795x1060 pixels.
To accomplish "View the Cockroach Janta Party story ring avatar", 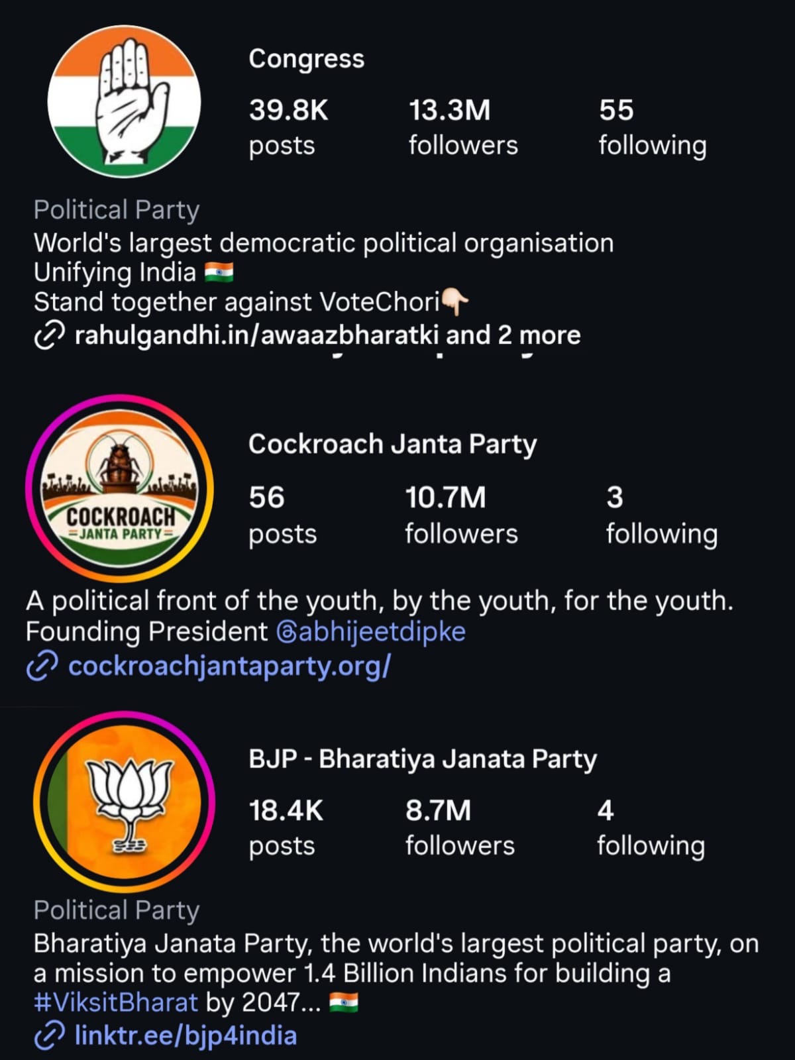I will [120, 488].
